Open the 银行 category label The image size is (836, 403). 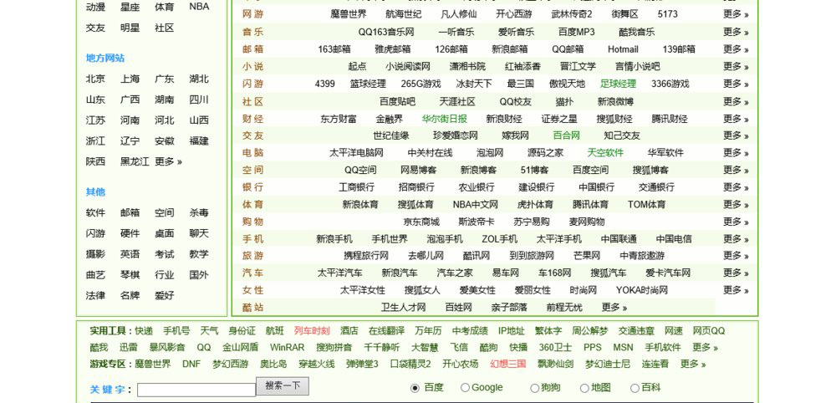(252, 187)
